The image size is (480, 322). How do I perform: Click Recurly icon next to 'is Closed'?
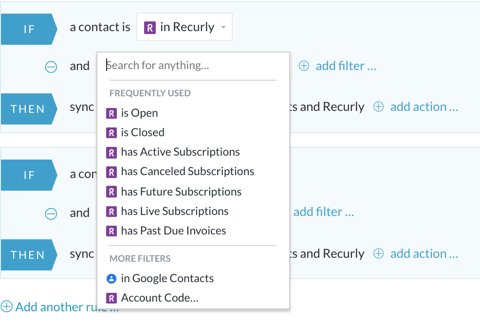point(111,133)
